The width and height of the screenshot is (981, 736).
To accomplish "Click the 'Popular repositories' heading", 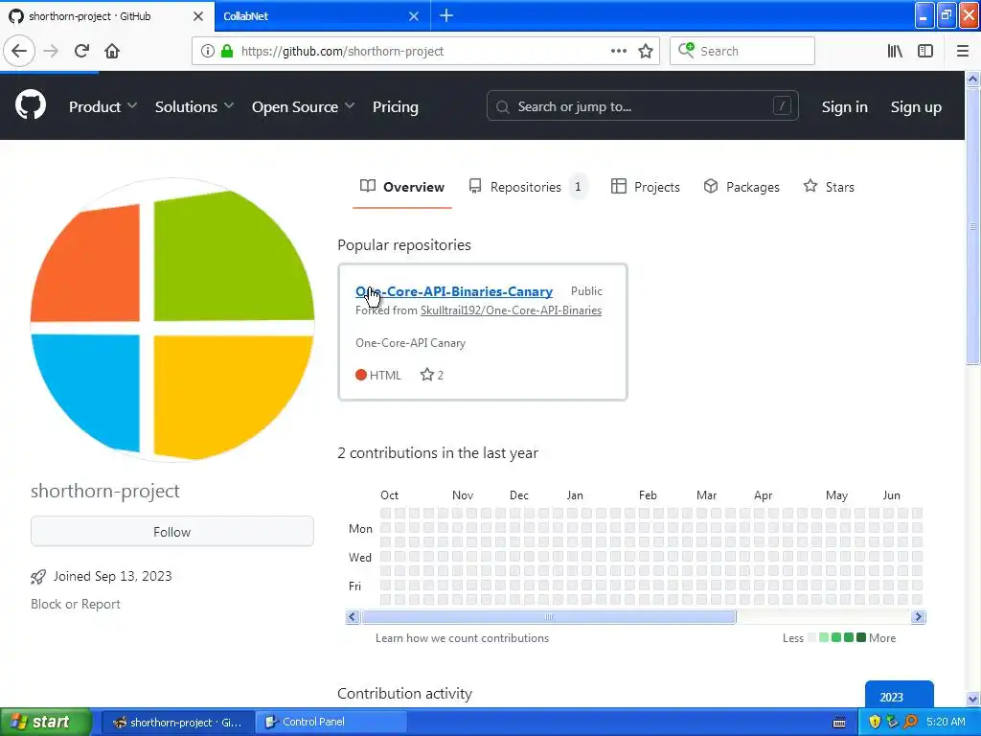I will click(404, 244).
